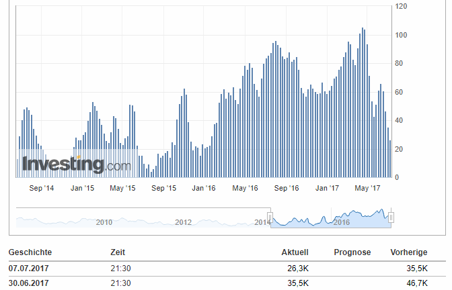Grab the left range handle of the navigator
Viewport: 452px width, 290px height.
click(270, 217)
